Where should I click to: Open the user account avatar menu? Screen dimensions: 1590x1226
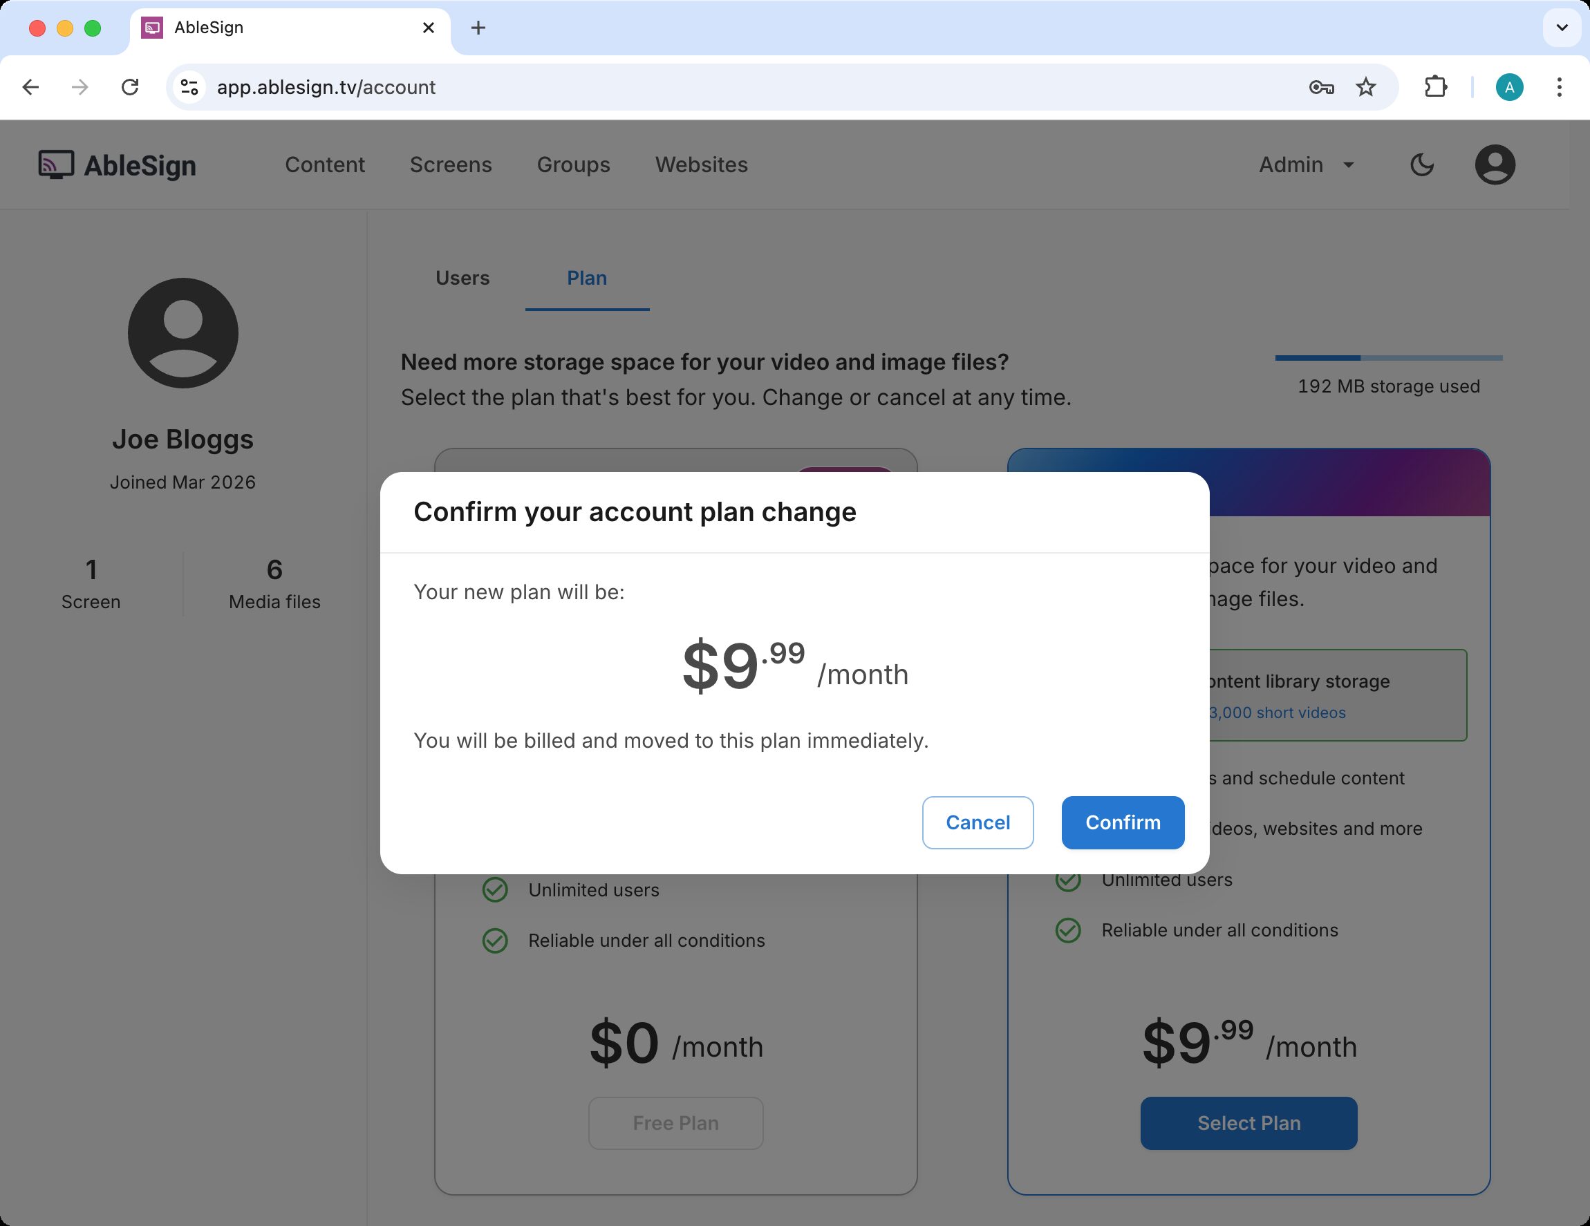(1495, 165)
